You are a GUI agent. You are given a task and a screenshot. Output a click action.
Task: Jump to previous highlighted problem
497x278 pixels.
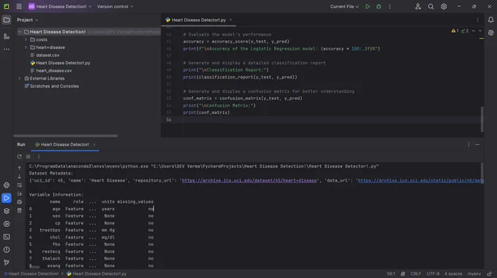click(474, 31)
